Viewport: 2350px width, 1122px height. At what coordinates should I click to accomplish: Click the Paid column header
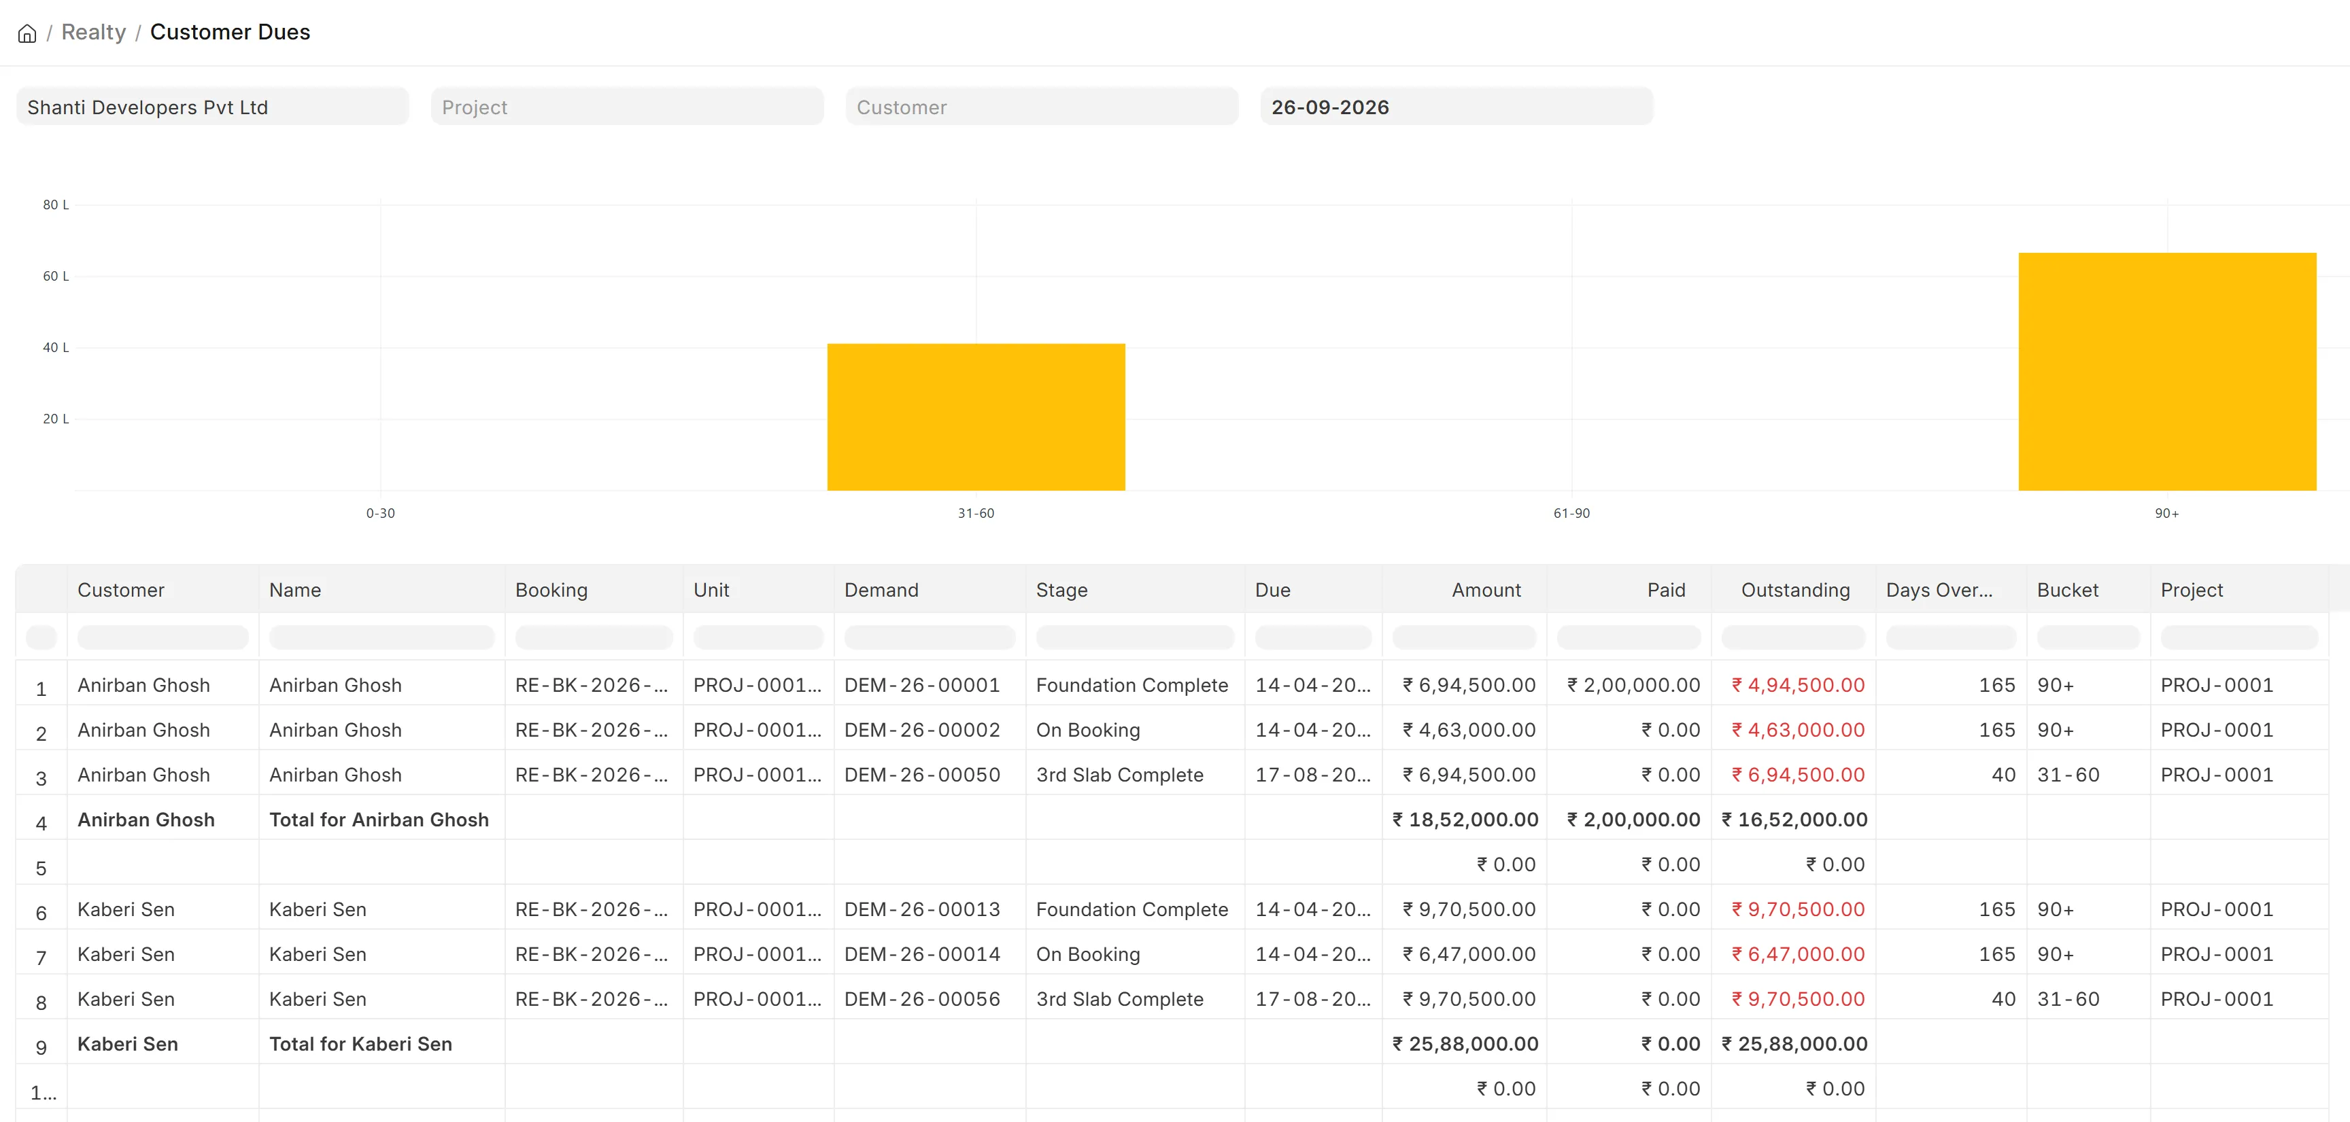point(1629,590)
